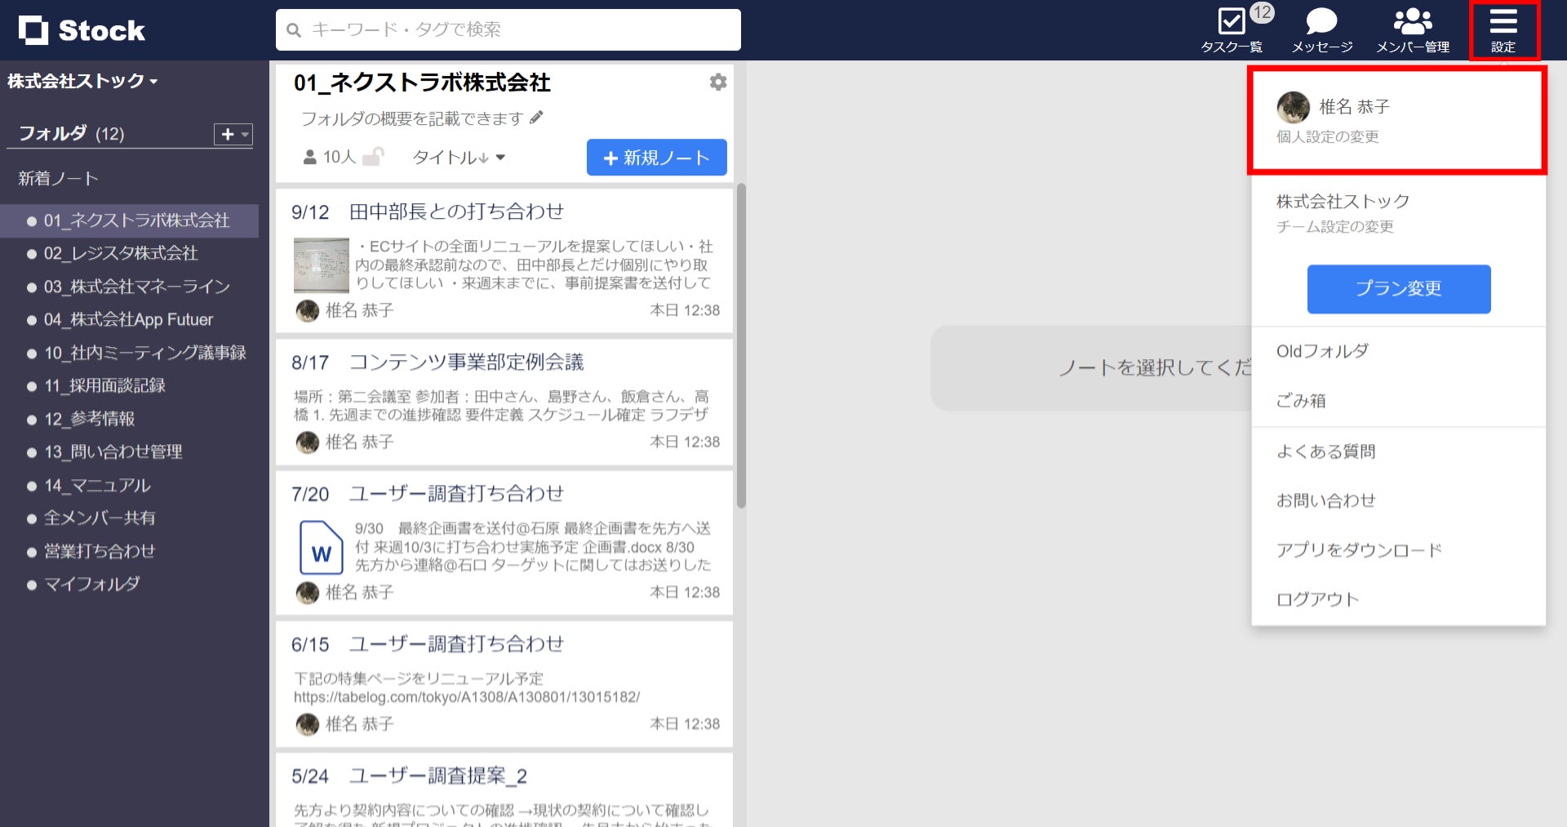Select folder 04_株式会社App Futuer

tap(129, 319)
